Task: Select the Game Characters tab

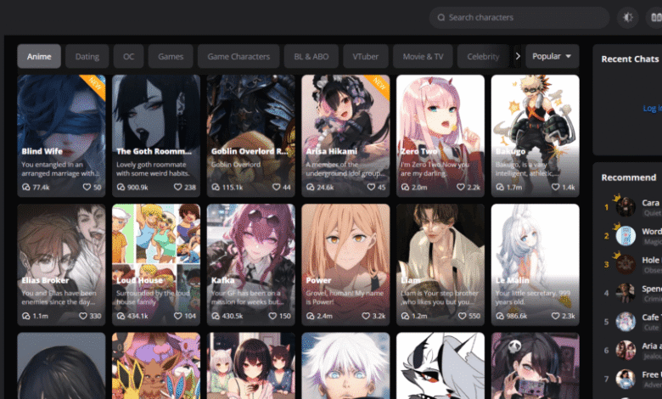Action: [238, 57]
